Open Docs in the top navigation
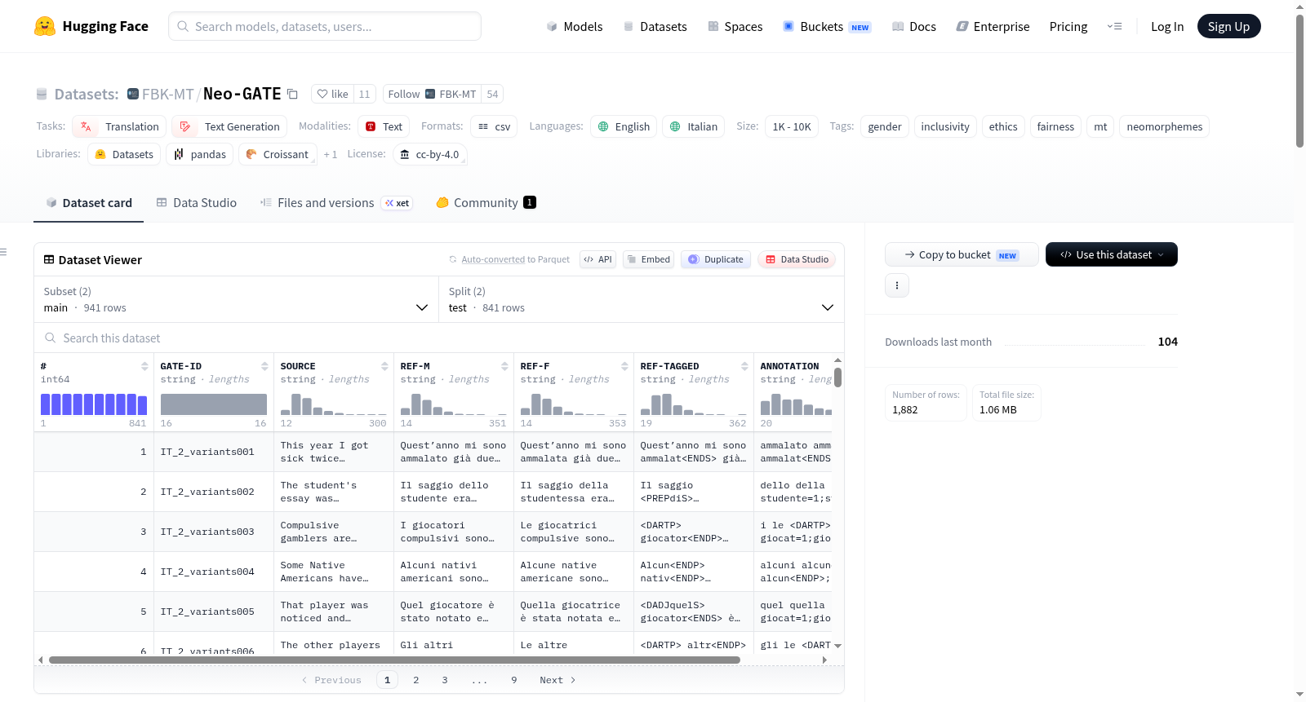This screenshot has height=702, width=1306. [x=914, y=27]
